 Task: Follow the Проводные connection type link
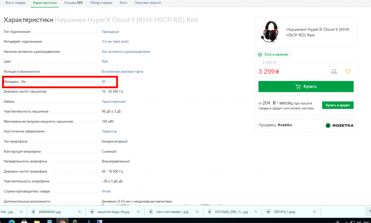[110, 32]
